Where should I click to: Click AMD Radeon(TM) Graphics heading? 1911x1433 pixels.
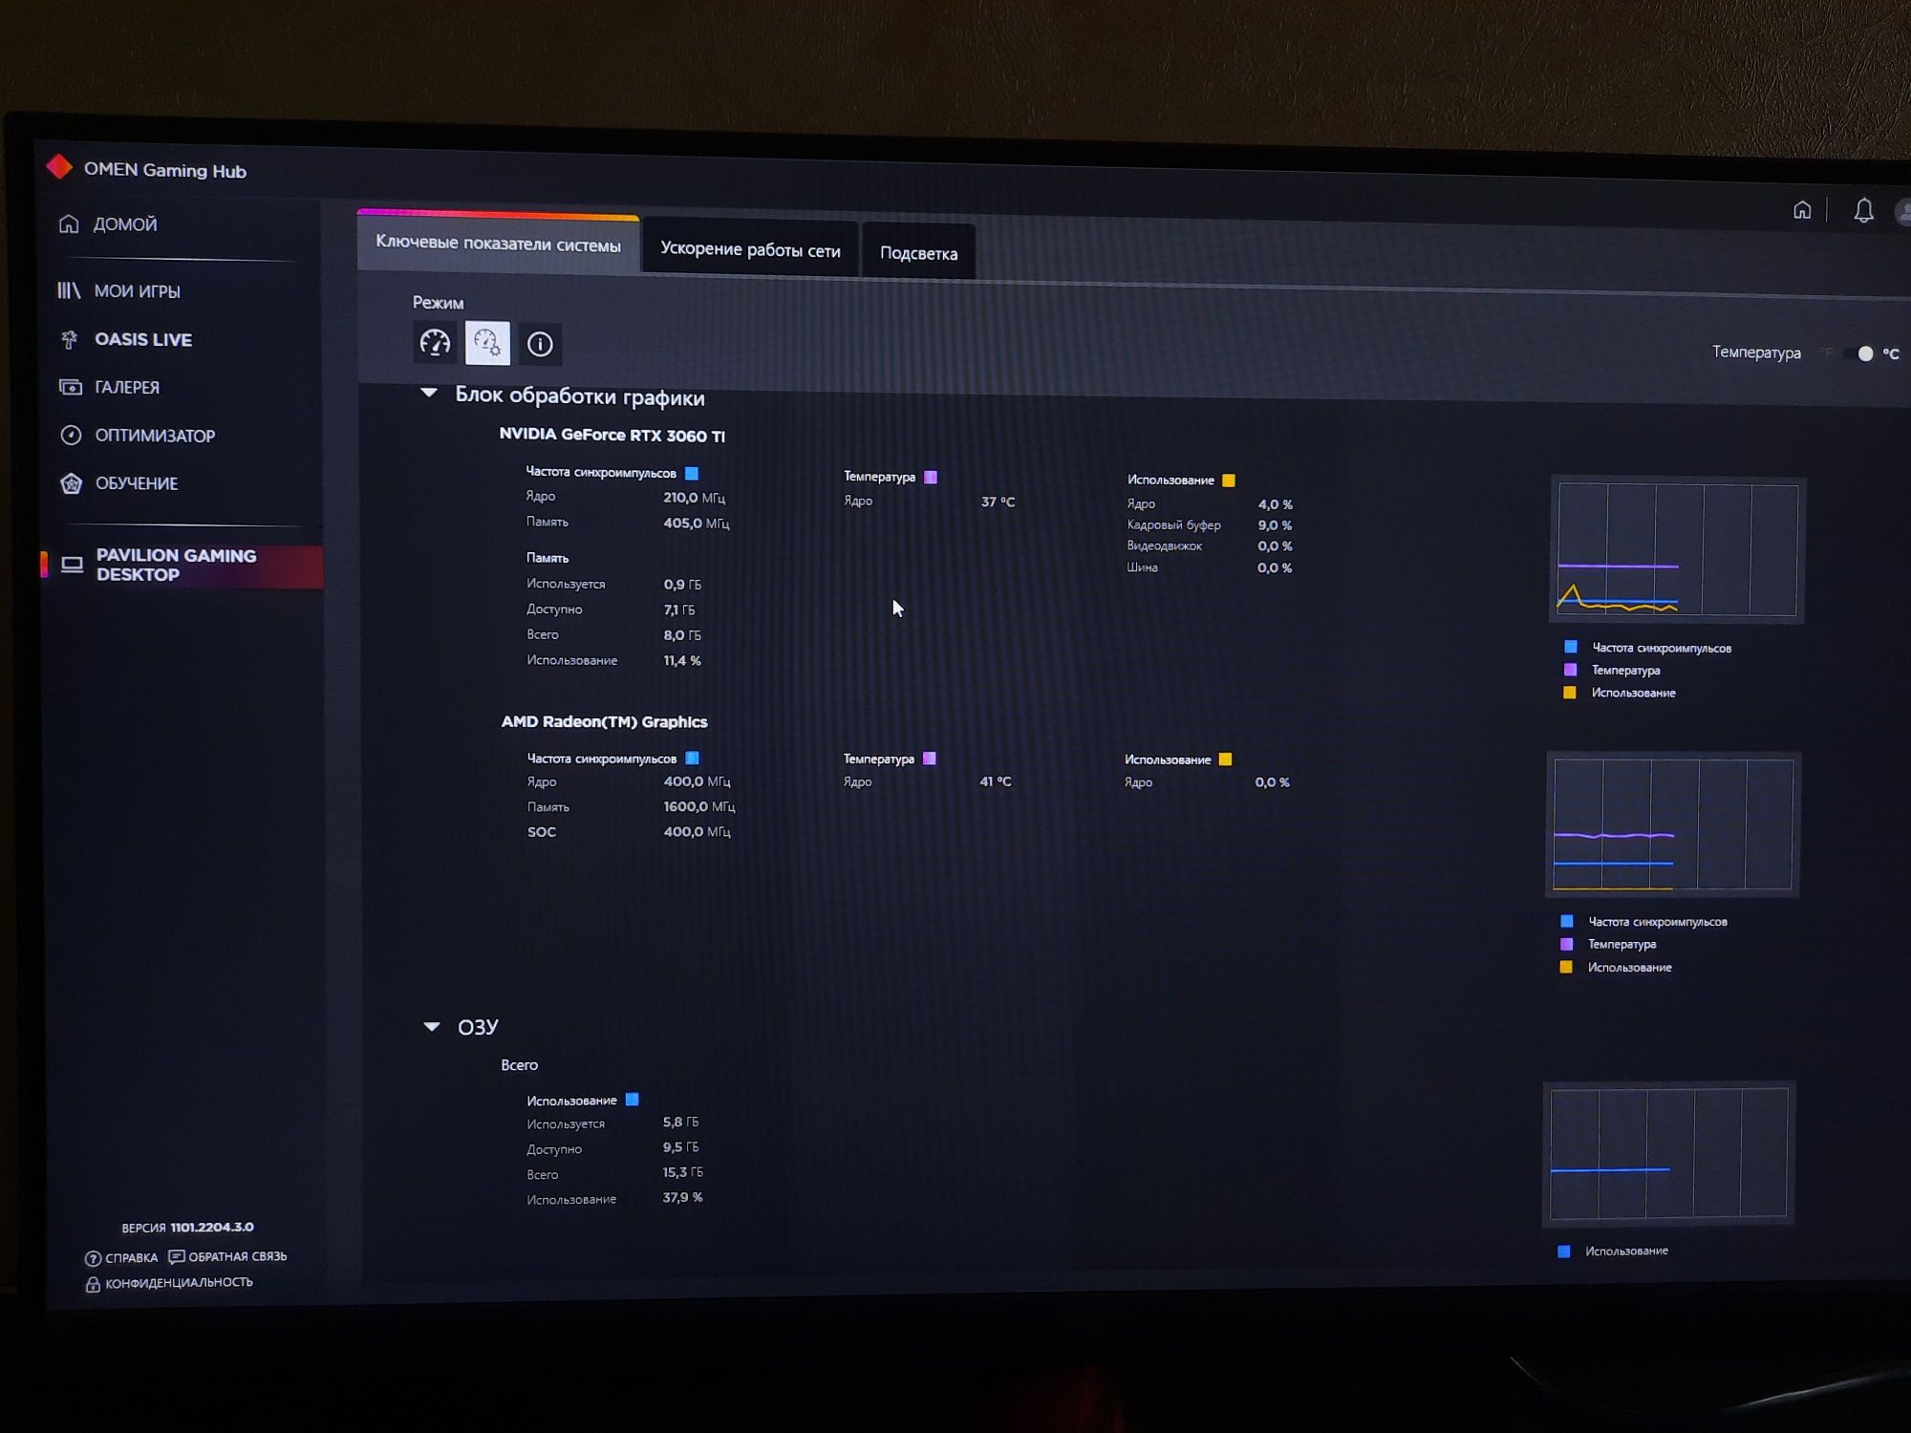pos(604,721)
